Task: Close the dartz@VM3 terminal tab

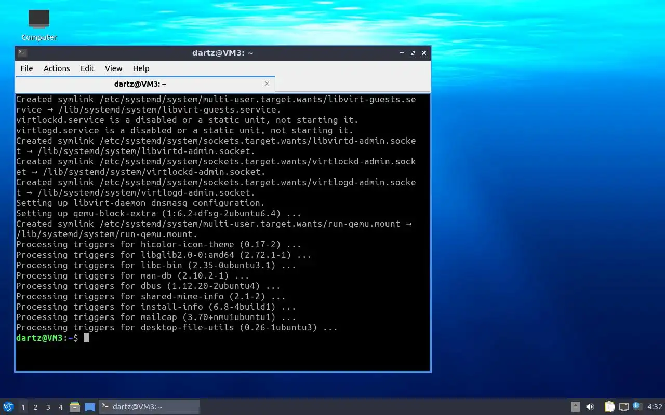Action: tap(267, 84)
